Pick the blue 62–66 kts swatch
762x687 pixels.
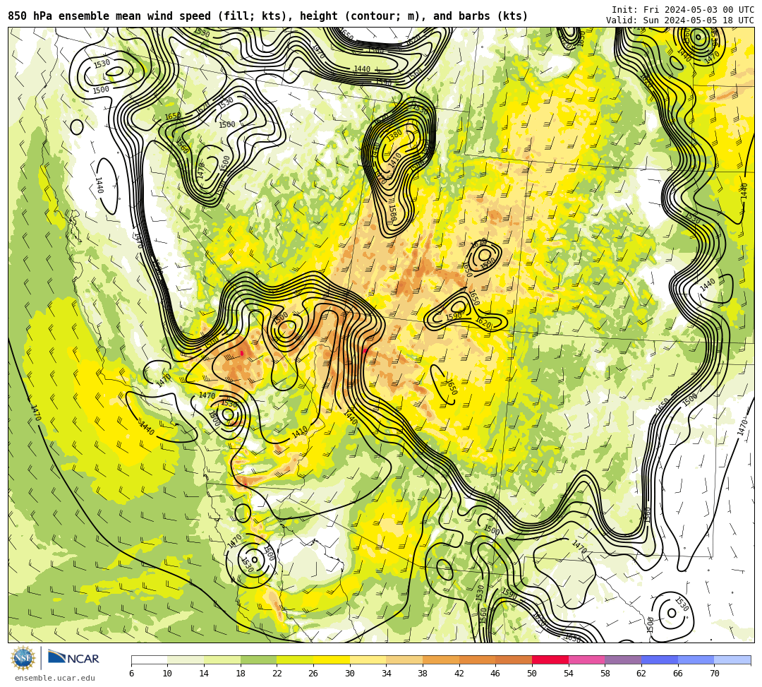coord(660,659)
